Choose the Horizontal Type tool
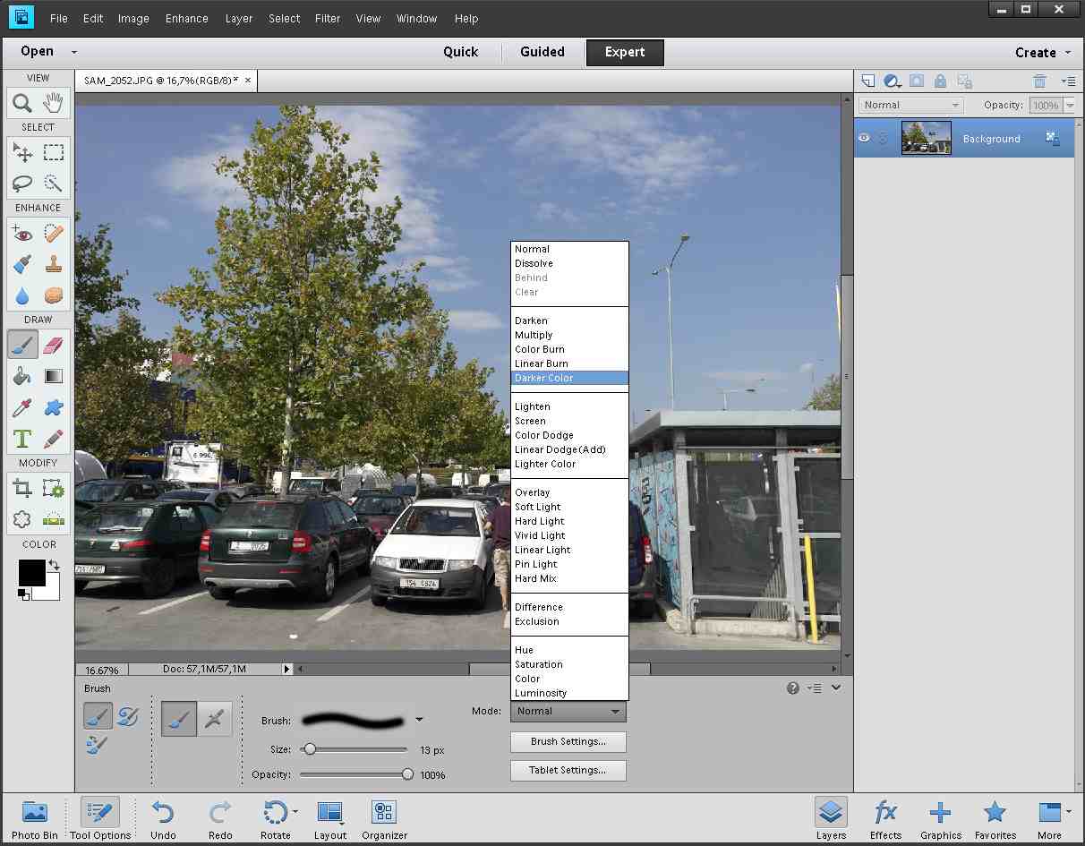The height and width of the screenshot is (846, 1085). pos(22,439)
